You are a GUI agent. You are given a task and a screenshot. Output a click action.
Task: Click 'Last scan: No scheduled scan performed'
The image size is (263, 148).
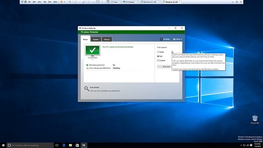point(105,91)
